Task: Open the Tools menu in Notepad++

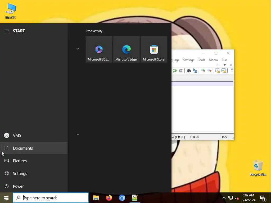Action: click(x=201, y=60)
